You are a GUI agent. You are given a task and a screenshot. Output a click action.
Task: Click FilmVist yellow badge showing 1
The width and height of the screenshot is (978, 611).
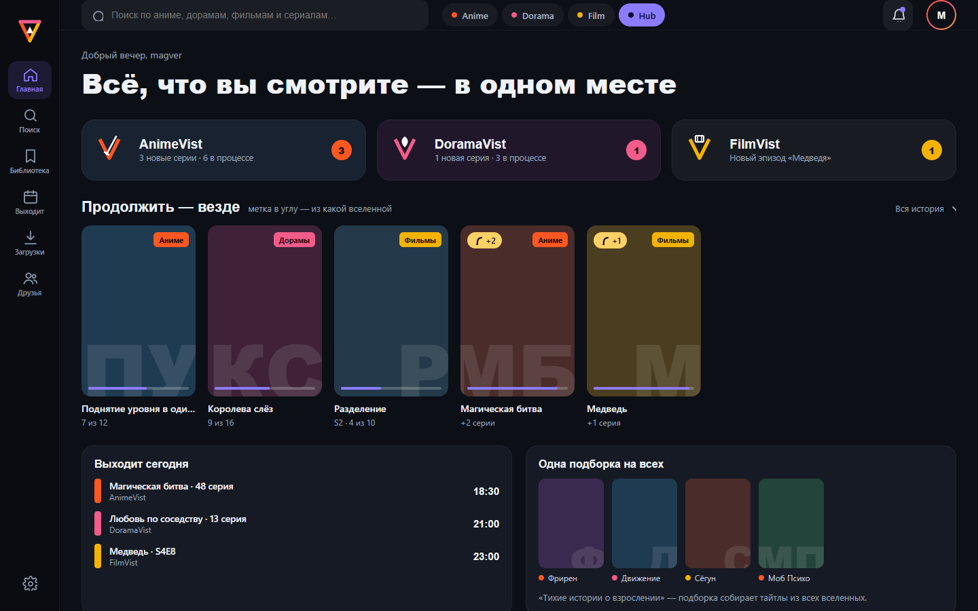(x=932, y=150)
